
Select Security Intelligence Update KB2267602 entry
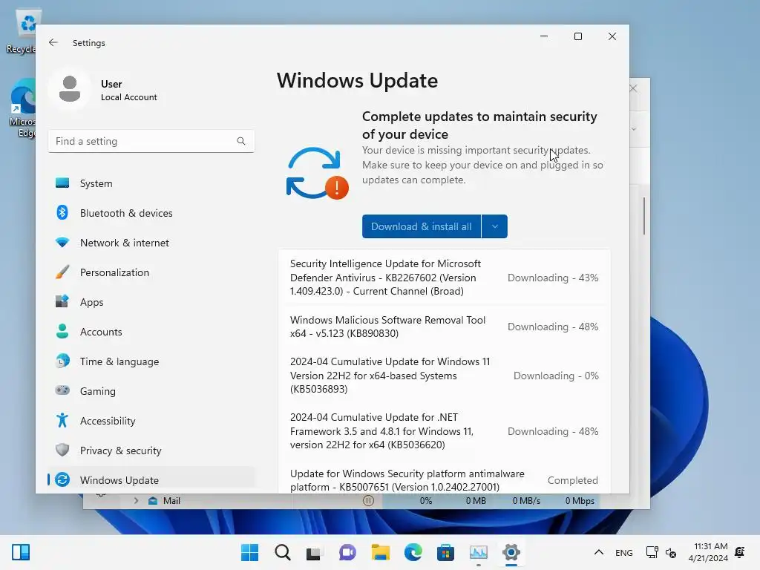(444, 278)
